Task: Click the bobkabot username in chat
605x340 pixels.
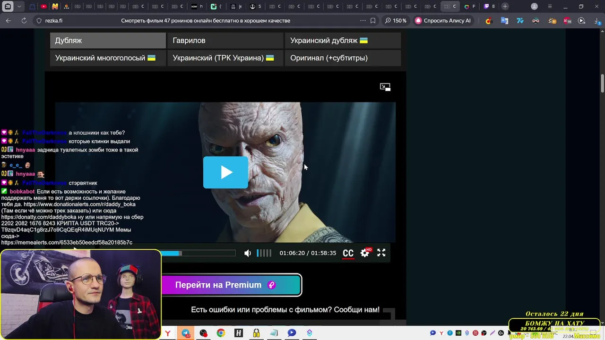Action: coord(22,192)
